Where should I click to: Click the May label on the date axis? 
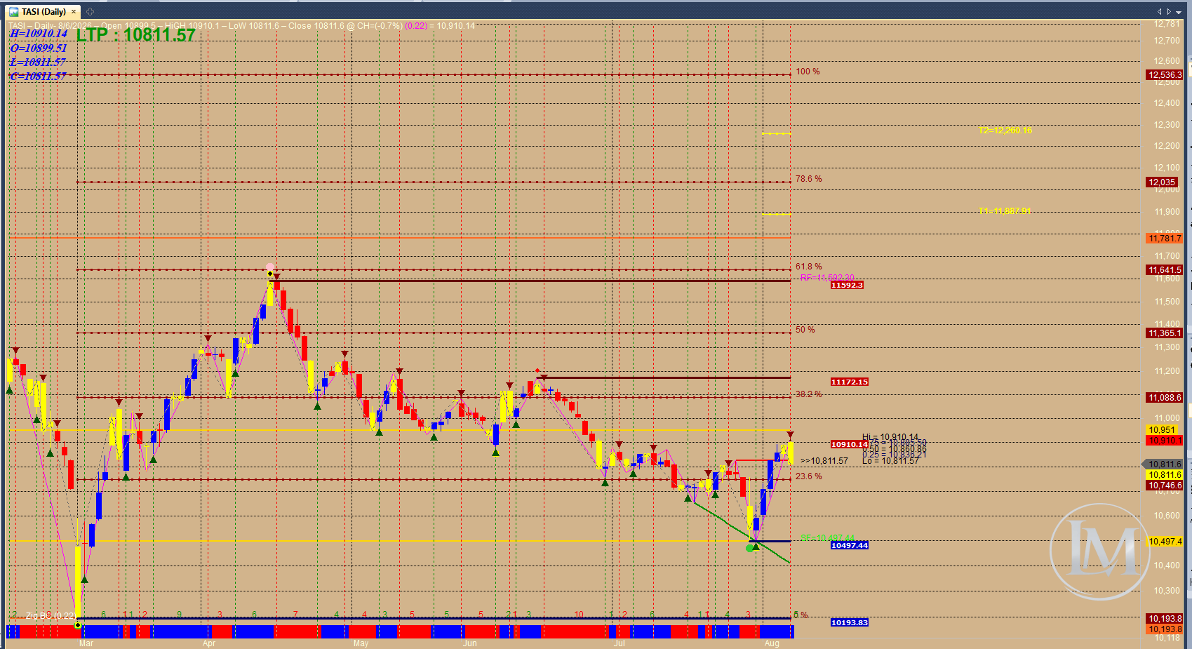coord(361,643)
